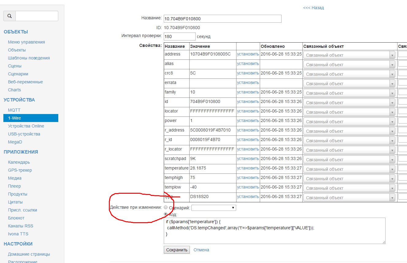
Task: Select the Код radio button
Action: click(x=166, y=214)
